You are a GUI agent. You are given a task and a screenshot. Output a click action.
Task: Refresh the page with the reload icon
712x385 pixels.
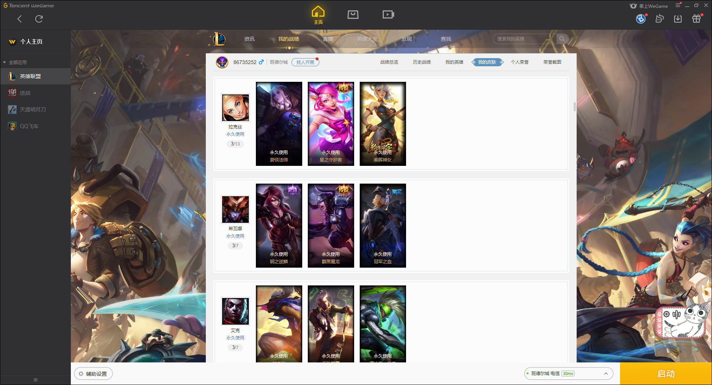click(x=39, y=19)
